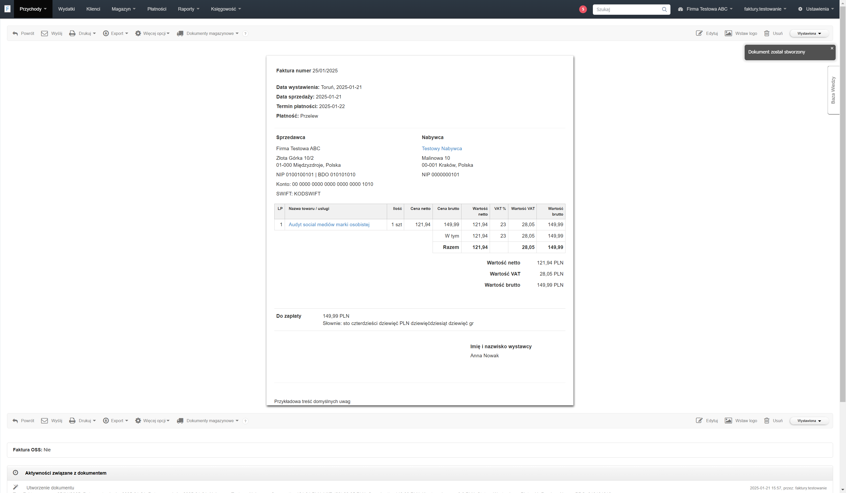Click 'SWIFT: KODSWIFT' seller line
The width and height of the screenshot is (846, 493).
298,194
